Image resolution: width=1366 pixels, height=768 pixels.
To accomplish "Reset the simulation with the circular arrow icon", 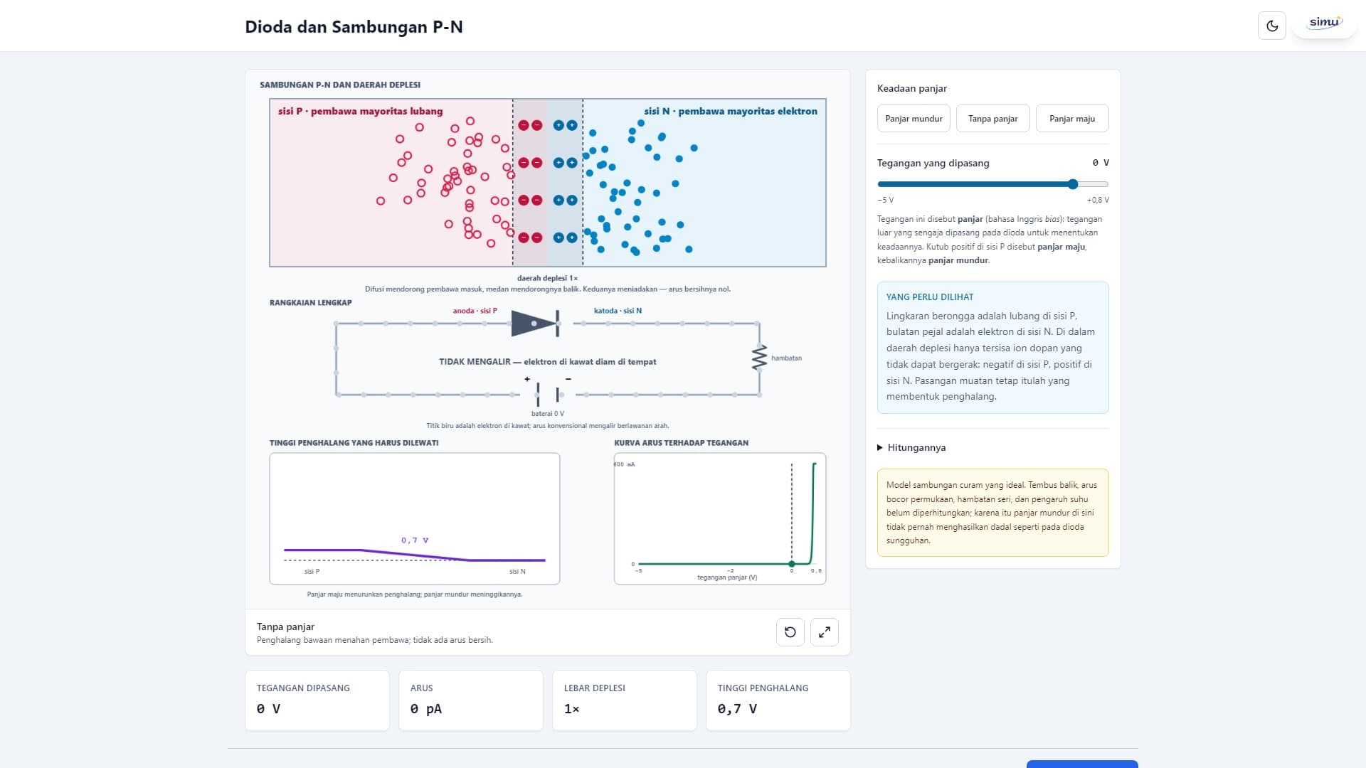I will point(790,632).
